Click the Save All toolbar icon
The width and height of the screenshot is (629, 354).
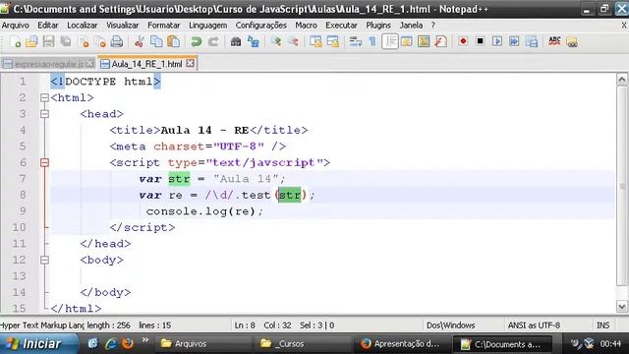[x=66, y=41]
